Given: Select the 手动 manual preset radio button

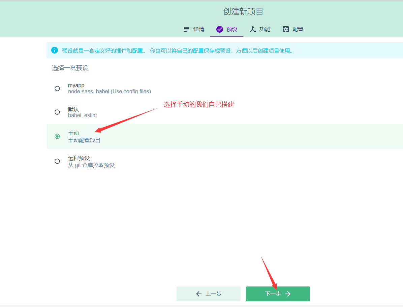Looking at the screenshot, I should (x=57, y=136).
